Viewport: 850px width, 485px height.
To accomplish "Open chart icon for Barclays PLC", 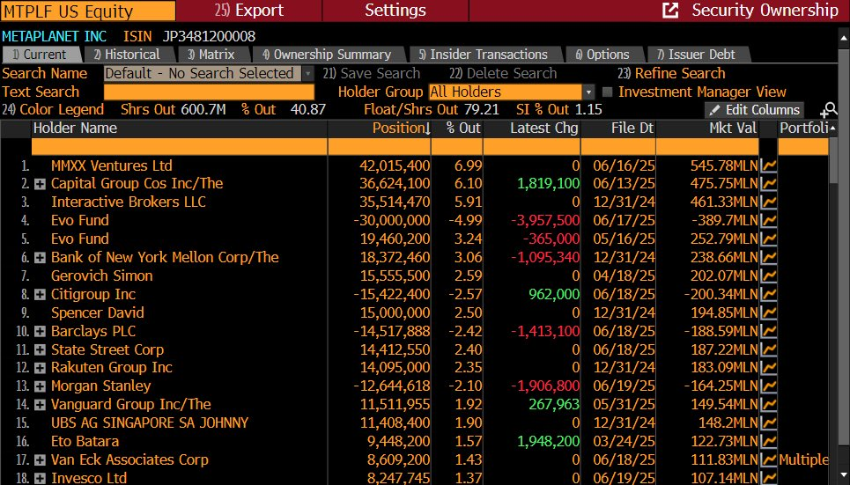I will [768, 331].
